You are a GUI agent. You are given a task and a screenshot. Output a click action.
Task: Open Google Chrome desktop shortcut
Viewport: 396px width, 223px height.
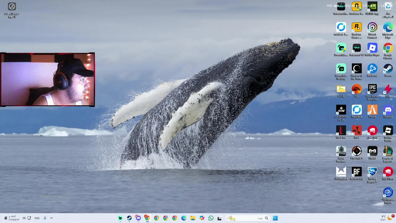click(x=388, y=51)
